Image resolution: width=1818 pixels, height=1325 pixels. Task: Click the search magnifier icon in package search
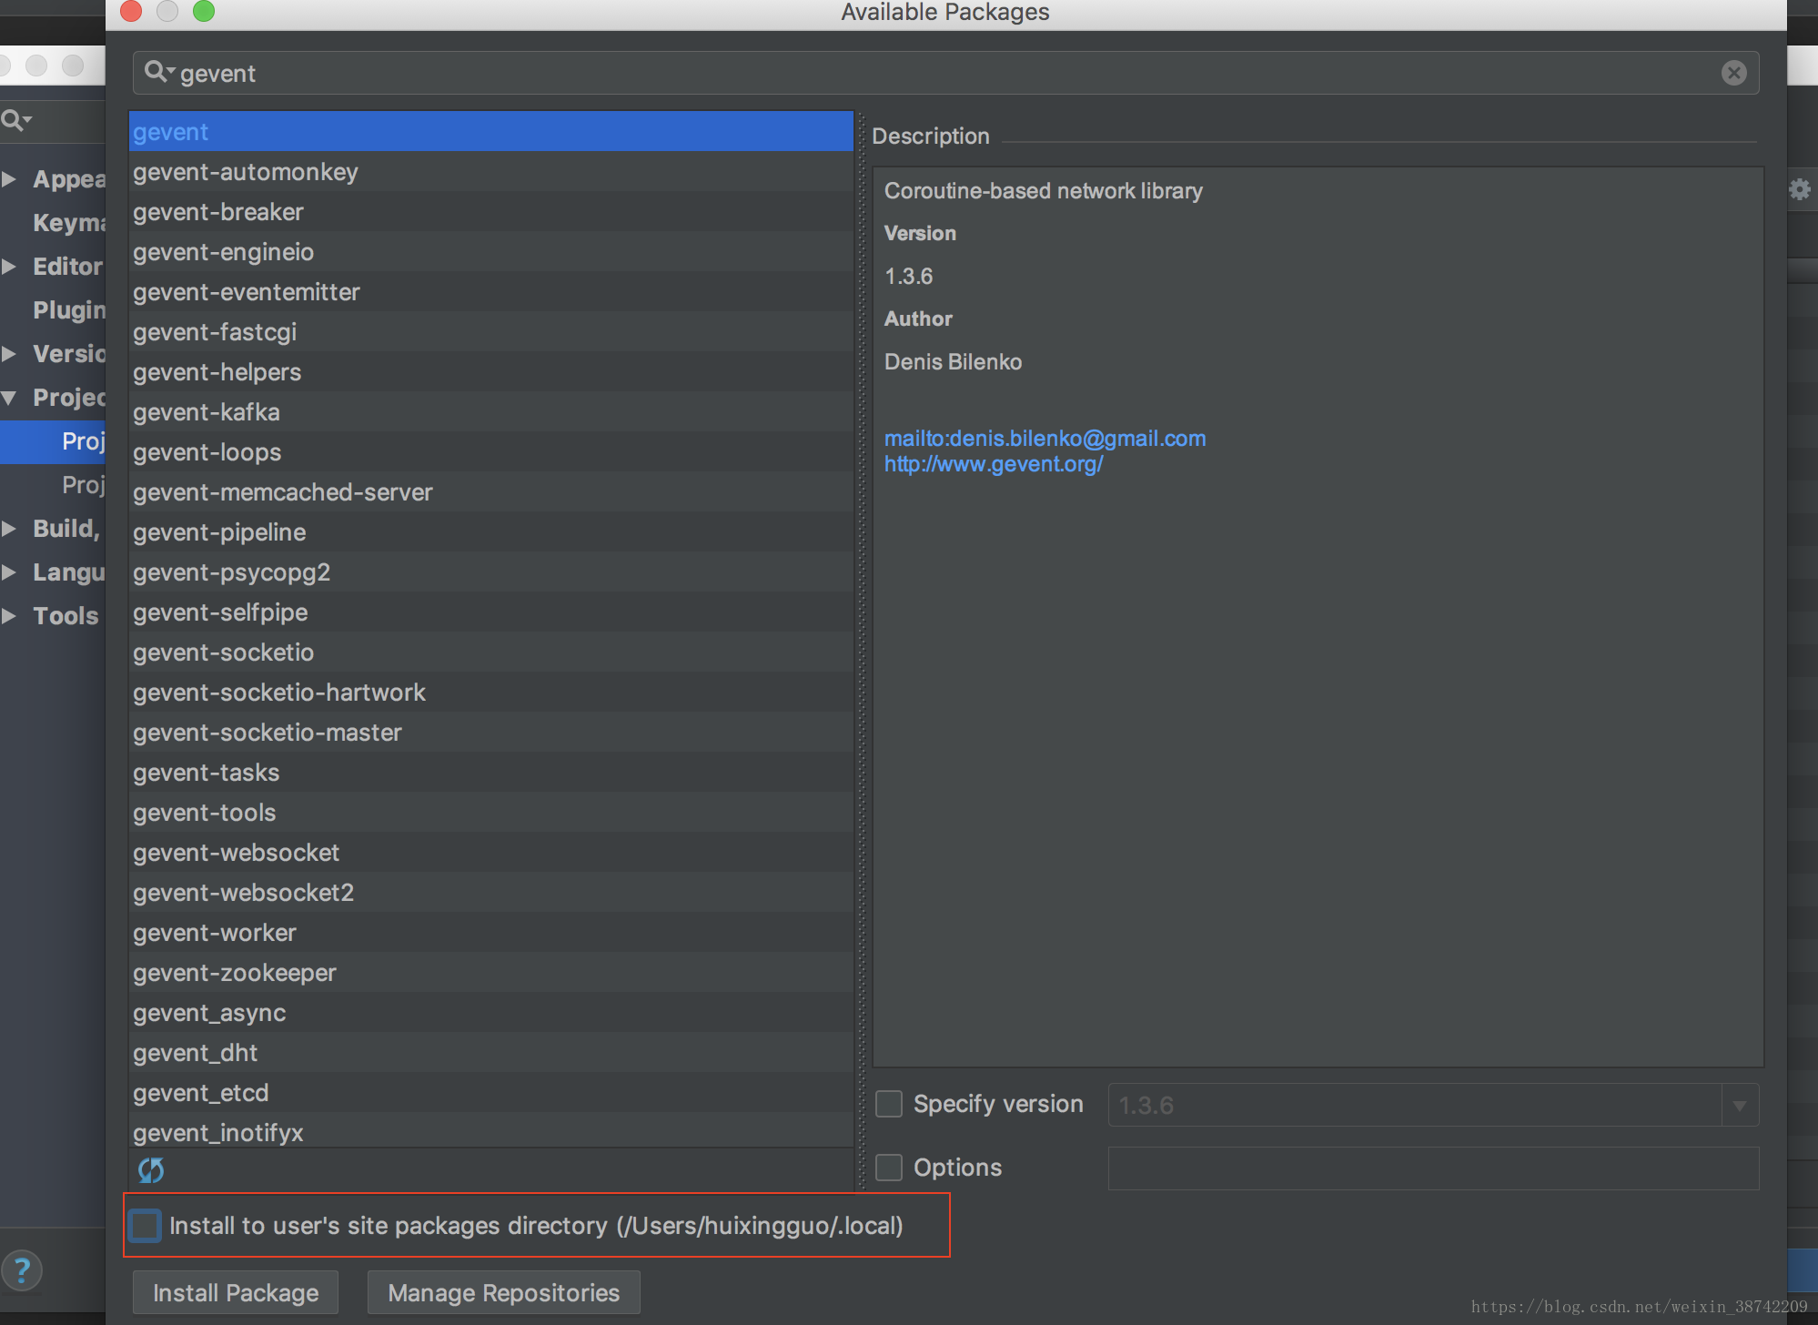(157, 72)
